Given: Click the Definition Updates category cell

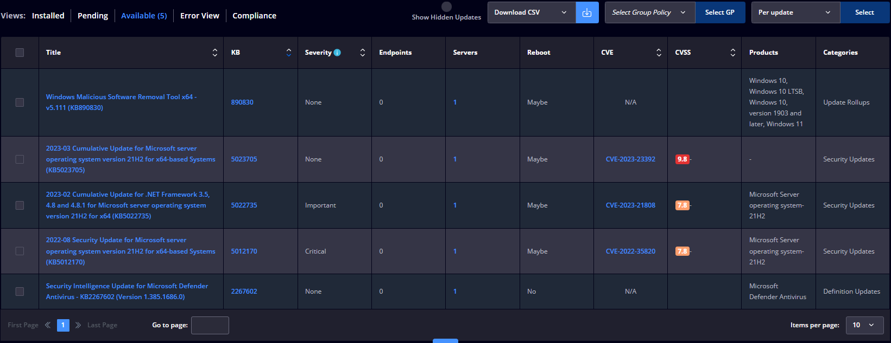Looking at the screenshot, I should 851,292.
